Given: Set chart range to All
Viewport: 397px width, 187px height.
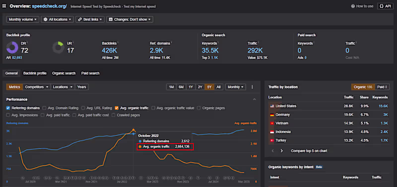Looking at the screenshot, I should coord(218,87).
